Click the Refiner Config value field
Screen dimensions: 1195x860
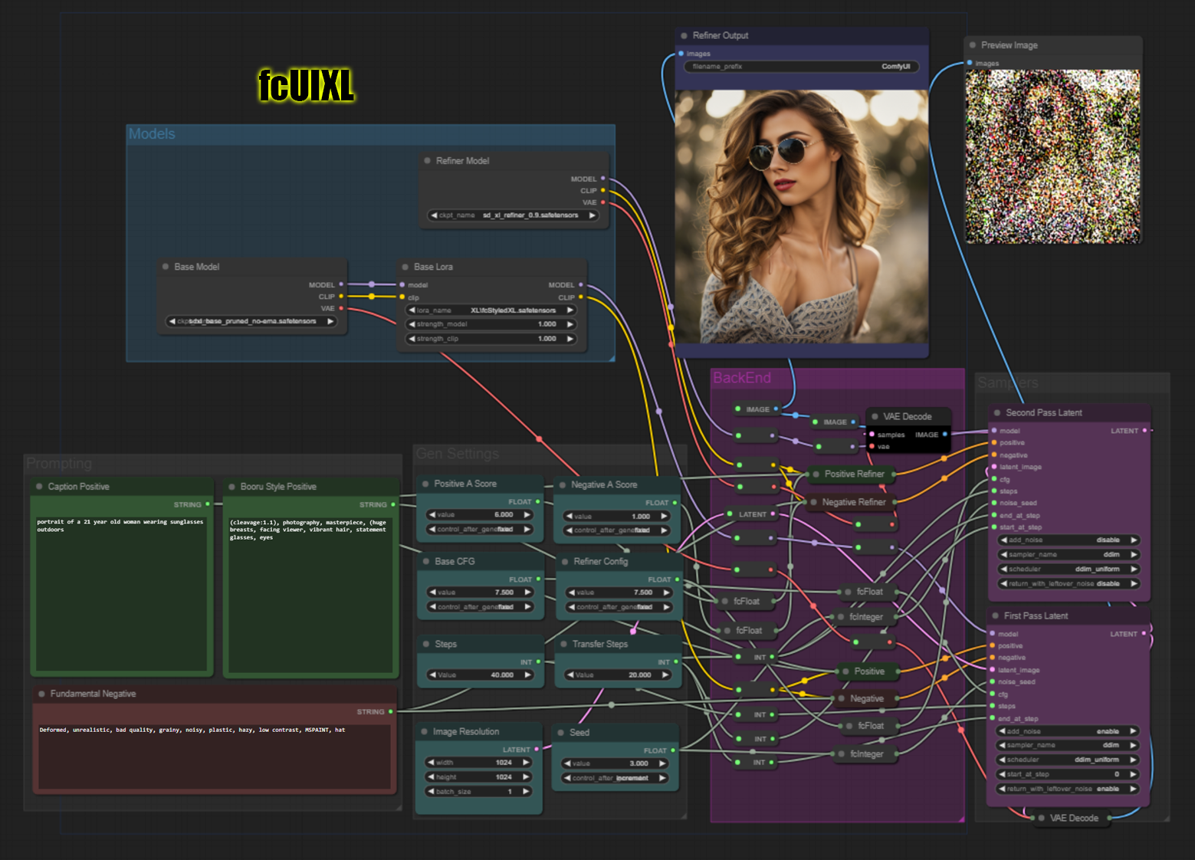(618, 592)
